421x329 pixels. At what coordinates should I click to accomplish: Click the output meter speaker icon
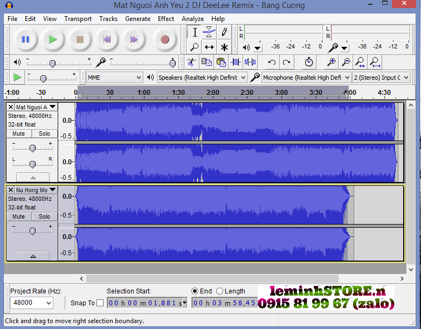coord(246,48)
